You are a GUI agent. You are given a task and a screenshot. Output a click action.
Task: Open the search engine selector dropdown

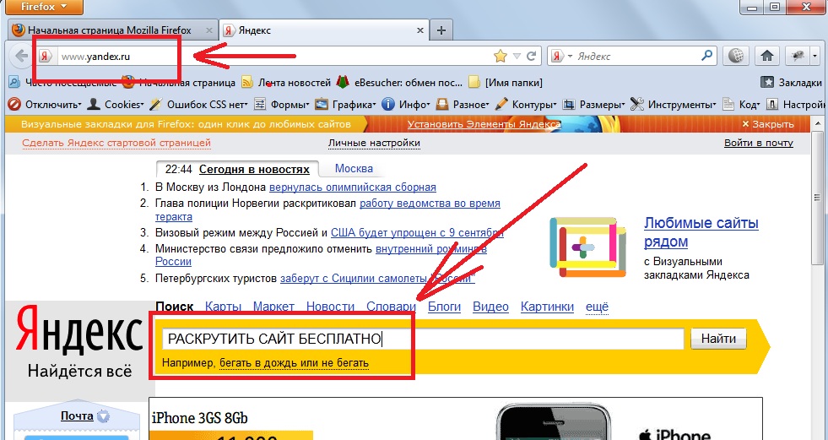561,56
